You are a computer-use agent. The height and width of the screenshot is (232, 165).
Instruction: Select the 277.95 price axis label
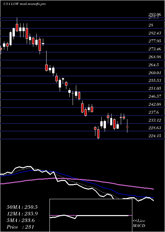pyautogui.click(x=154, y=41)
